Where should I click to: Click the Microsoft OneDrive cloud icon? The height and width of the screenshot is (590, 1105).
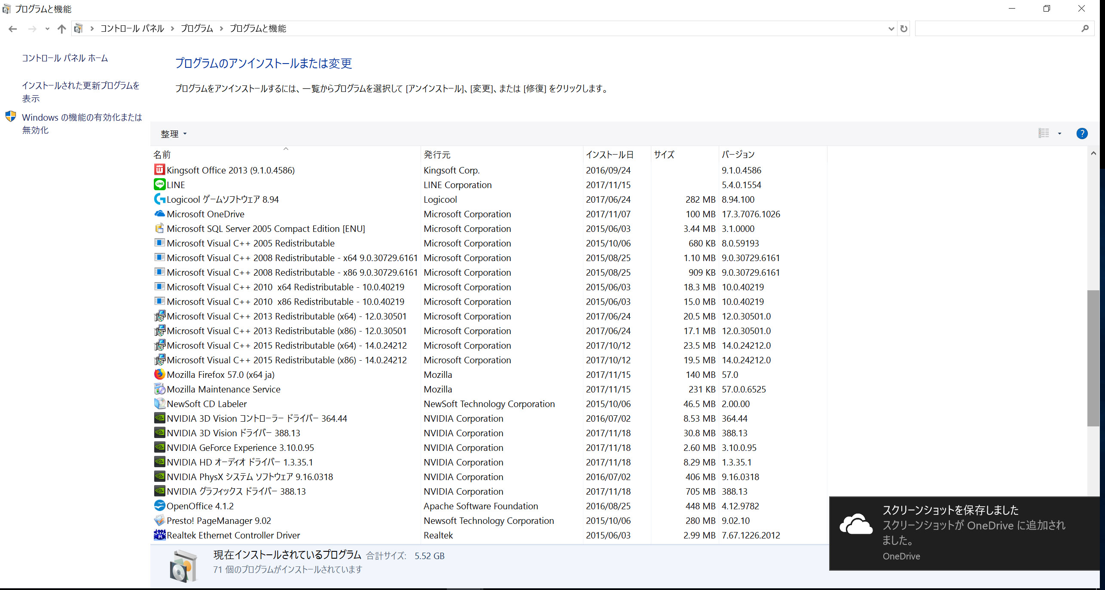(159, 214)
